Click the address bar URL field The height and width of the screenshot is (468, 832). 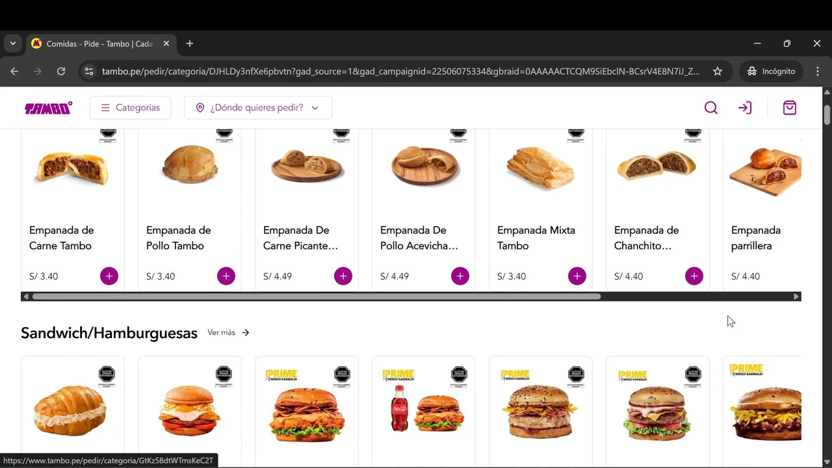400,71
